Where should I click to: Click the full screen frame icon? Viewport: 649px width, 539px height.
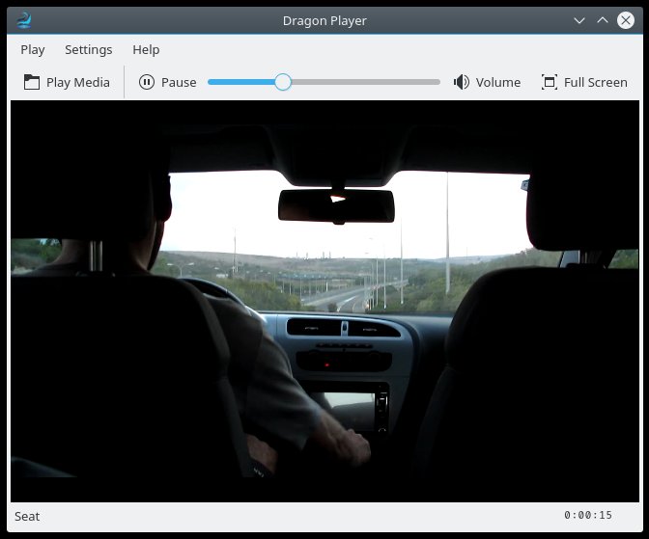coord(550,82)
